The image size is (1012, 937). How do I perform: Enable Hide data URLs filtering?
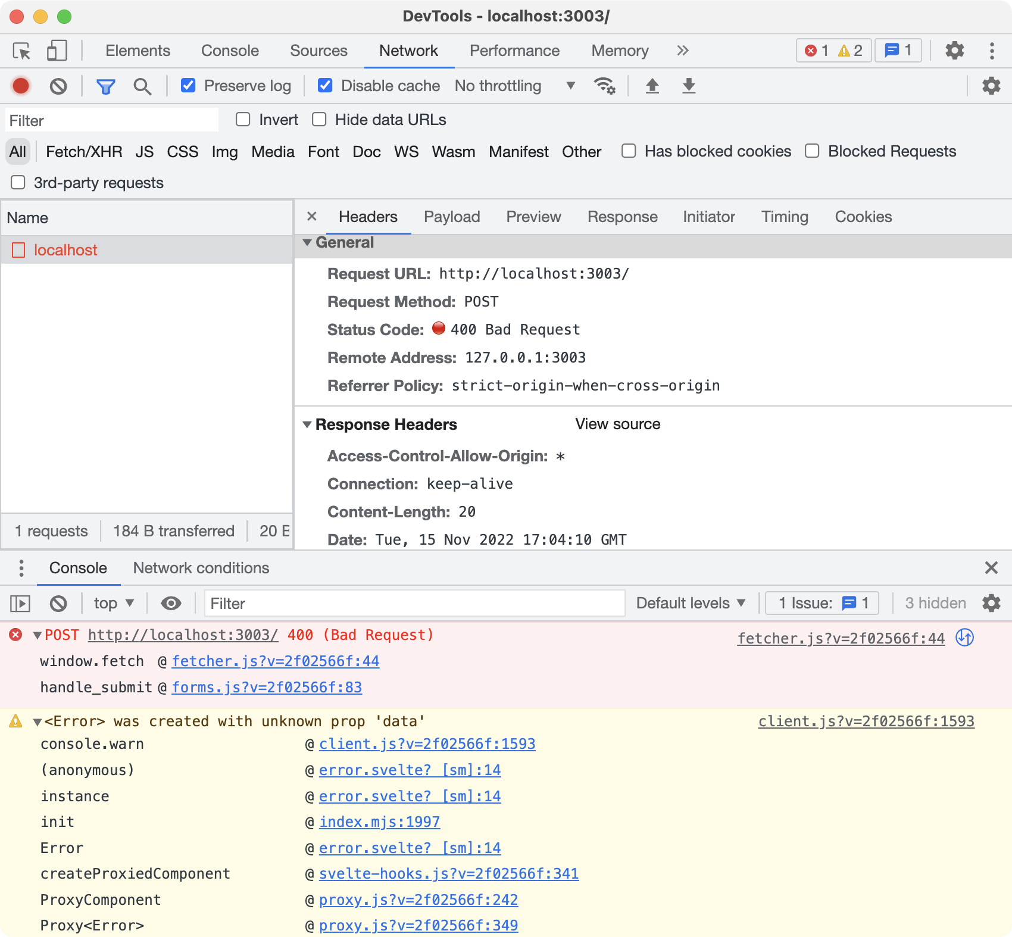point(319,120)
